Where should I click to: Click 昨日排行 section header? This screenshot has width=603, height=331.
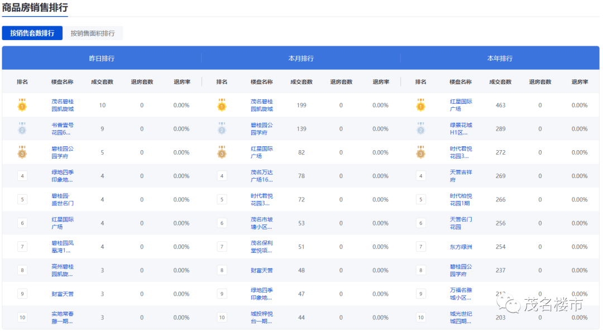pos(102,59)
